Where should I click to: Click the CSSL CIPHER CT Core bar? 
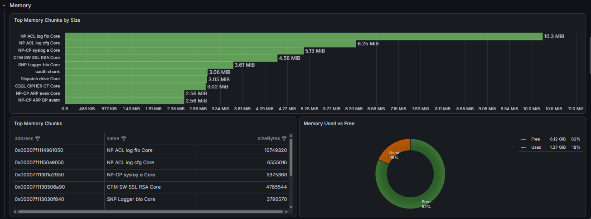(x=135, y=87)
